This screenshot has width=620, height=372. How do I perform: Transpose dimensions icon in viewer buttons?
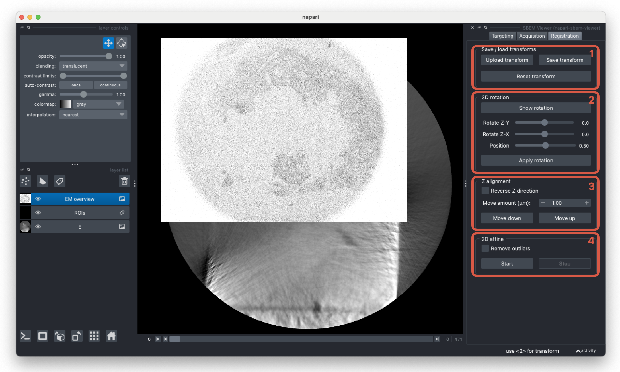point(77,336)
